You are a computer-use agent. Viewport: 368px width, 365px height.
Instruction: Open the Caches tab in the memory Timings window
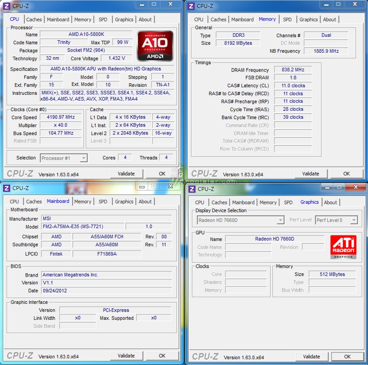(x=218, y=19)
